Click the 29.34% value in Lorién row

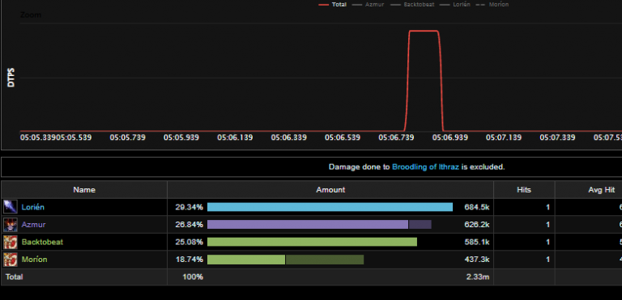pyautogui.click(x=190, y=207)
